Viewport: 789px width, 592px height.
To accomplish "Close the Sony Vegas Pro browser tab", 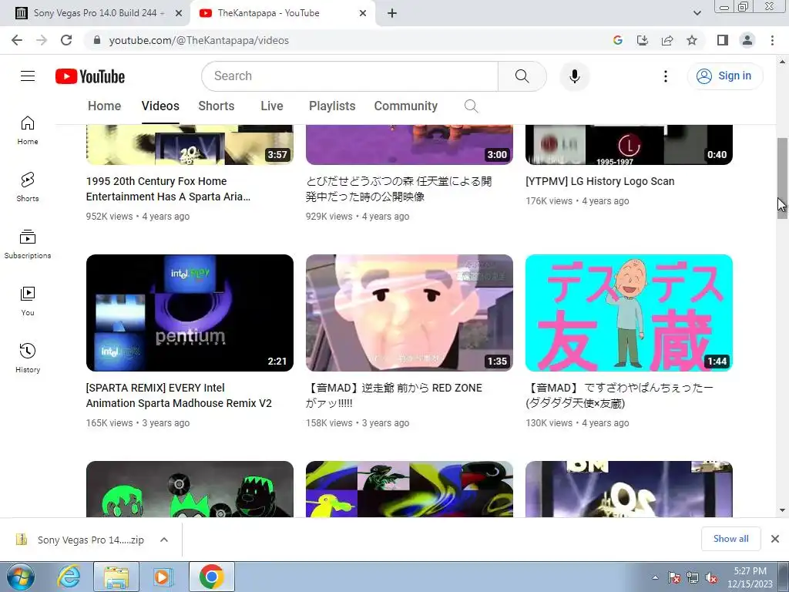I will (x=179, y=13).
